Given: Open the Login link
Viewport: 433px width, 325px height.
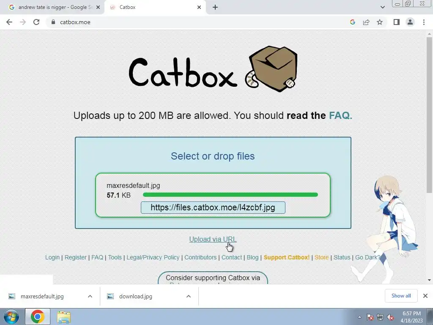Looking at the screenshot, I should (x=52, y=257).
